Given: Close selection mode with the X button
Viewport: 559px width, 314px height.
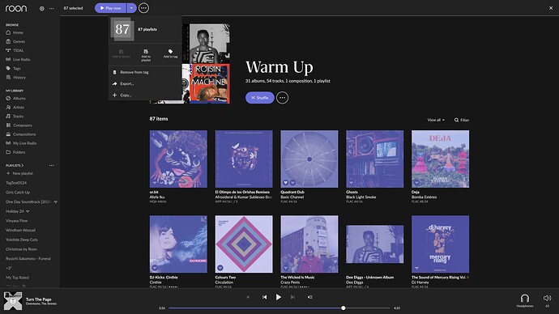Looking at the screenshot, I should coord(551,8).
